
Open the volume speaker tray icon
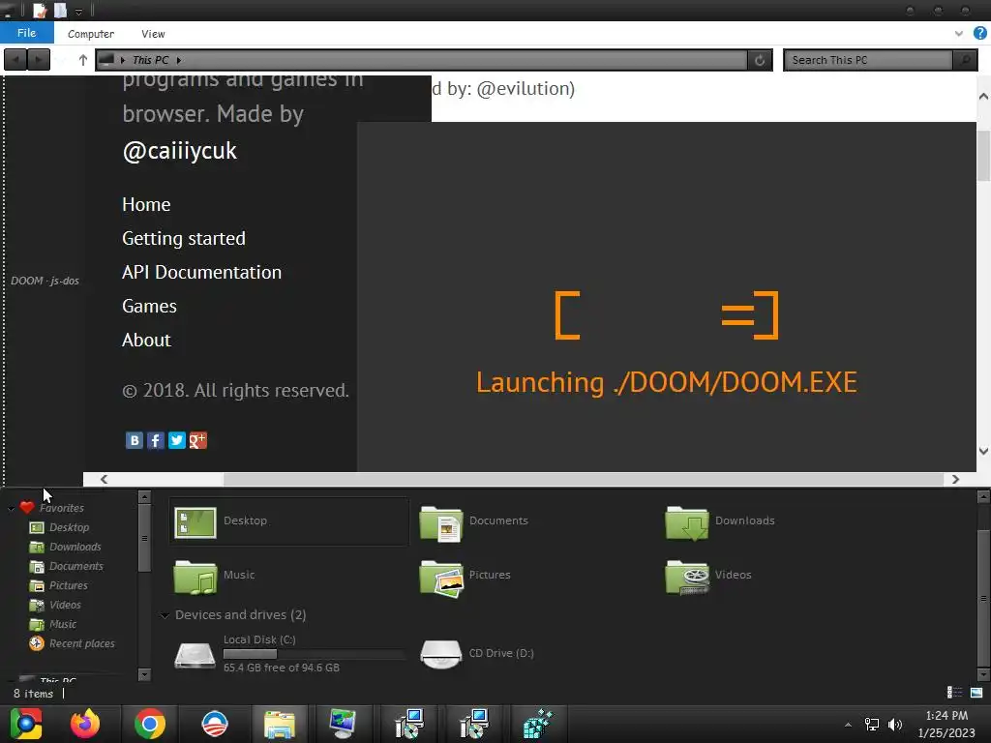895,725
